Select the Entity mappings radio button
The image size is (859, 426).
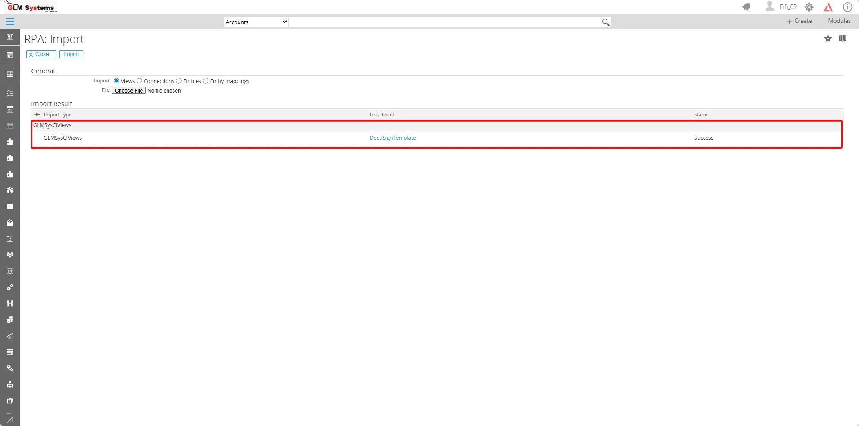206,81
